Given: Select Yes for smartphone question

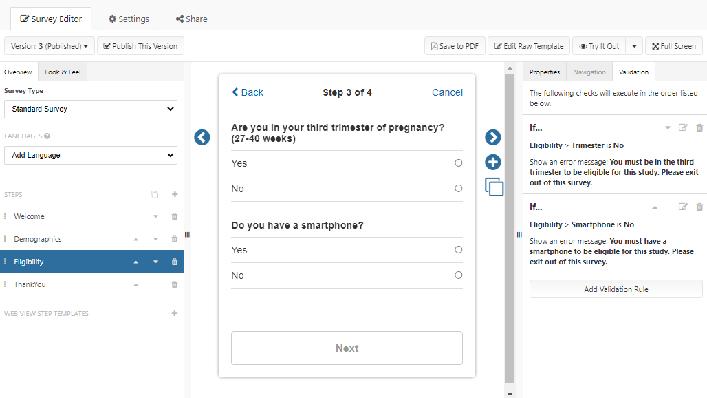Looking at the screenshot, I should click(458, 250).
